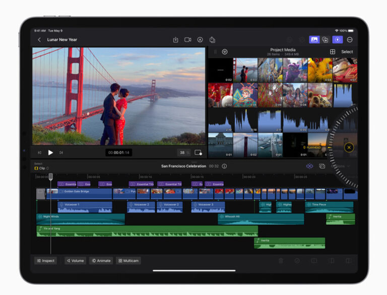Click the playhead handle on timeline ruler
This screenshot has height=295, width=387.
[x=50, y=176]
